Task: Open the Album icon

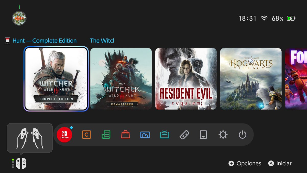Action: pos(145,134)
